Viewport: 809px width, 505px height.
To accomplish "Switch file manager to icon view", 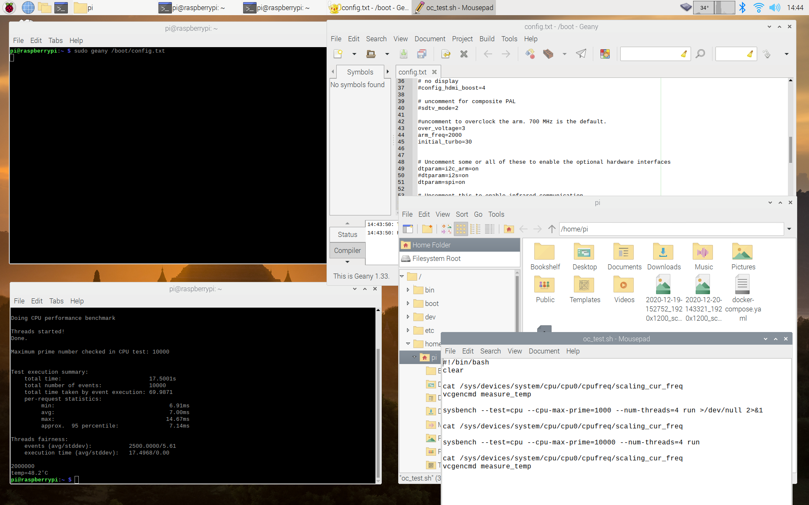I will click(x=461, y=229).
